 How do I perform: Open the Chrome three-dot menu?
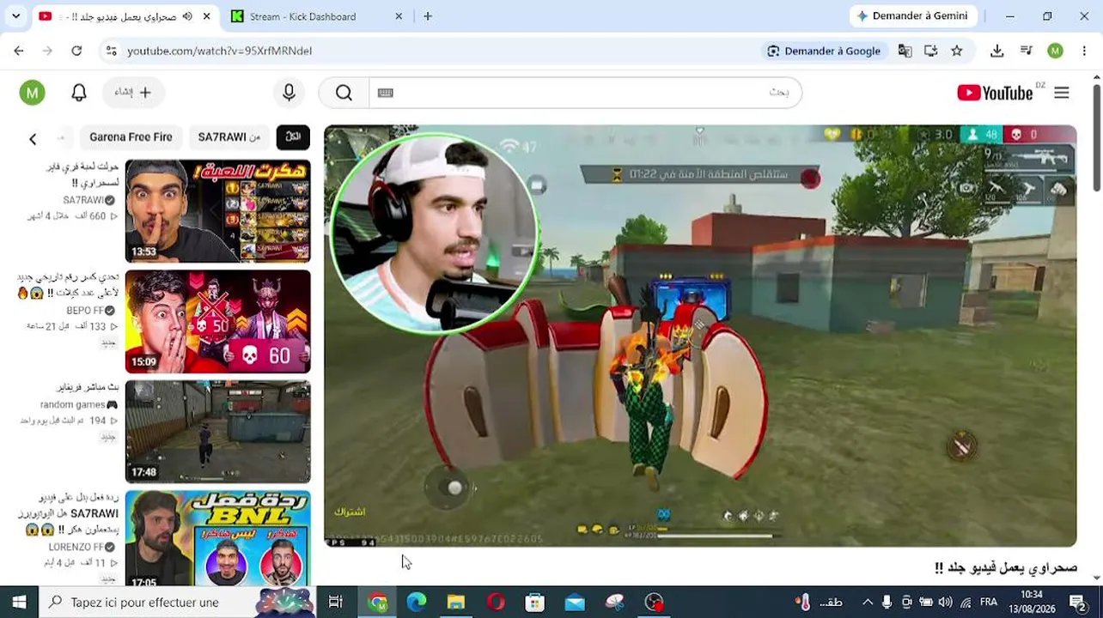tap(1084, 51)
